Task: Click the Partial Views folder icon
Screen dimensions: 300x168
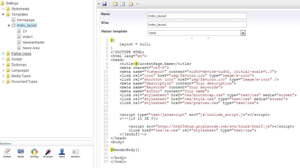Action: [8, 53]
